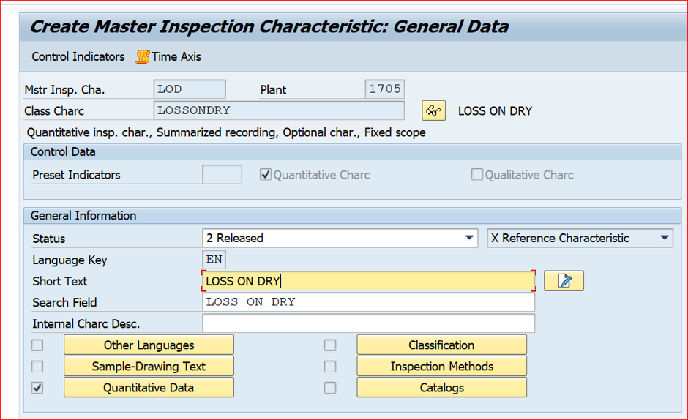Expand the Status dropdown arrow
This screenshot has width=688, height=420.
coord(469,238)
